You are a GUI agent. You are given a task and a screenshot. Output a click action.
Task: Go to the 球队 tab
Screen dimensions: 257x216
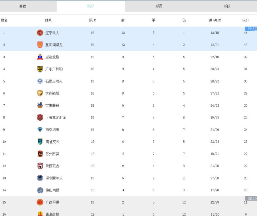(227, 6)
